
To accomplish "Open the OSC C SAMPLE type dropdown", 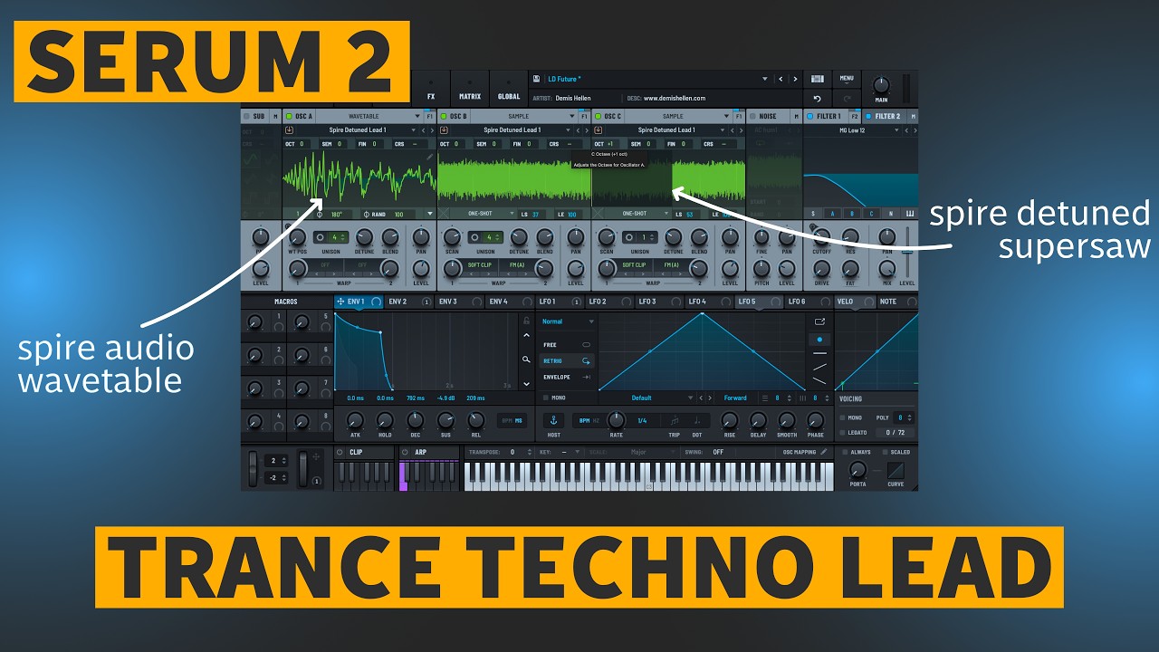I will pyautogui.click(x=679, y=116).
